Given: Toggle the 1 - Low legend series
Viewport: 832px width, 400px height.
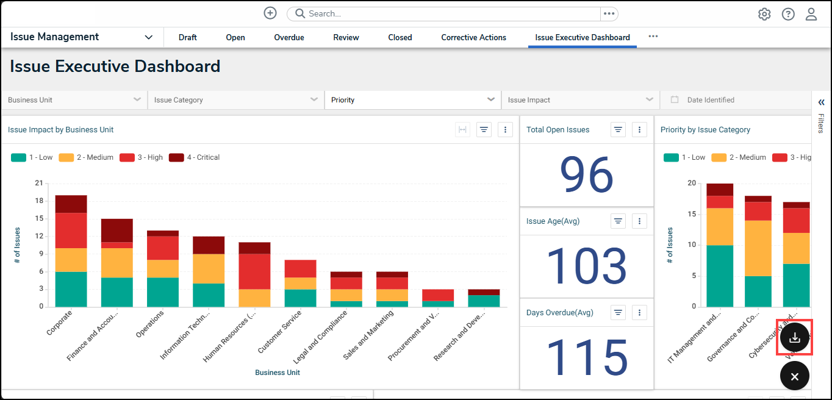Looking at the screenshot, I should pos(32,157).
